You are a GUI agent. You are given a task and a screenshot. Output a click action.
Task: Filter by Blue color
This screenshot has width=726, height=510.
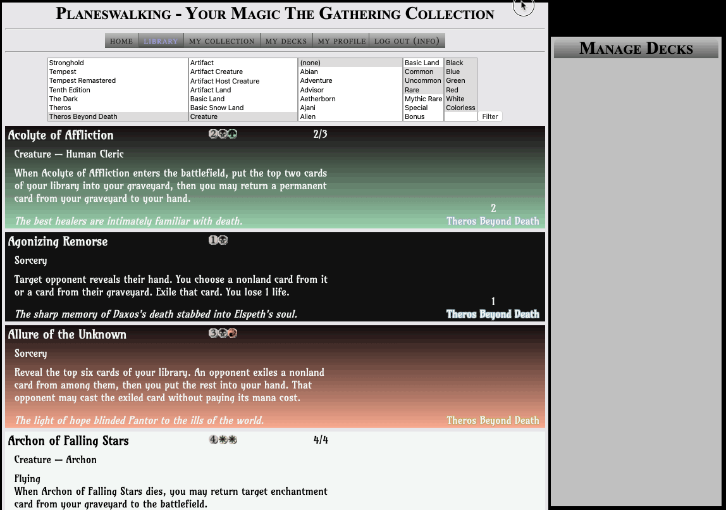coord(460,72)
